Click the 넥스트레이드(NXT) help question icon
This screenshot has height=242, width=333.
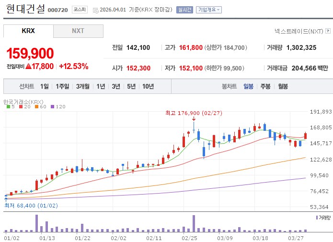pos(328,31)
